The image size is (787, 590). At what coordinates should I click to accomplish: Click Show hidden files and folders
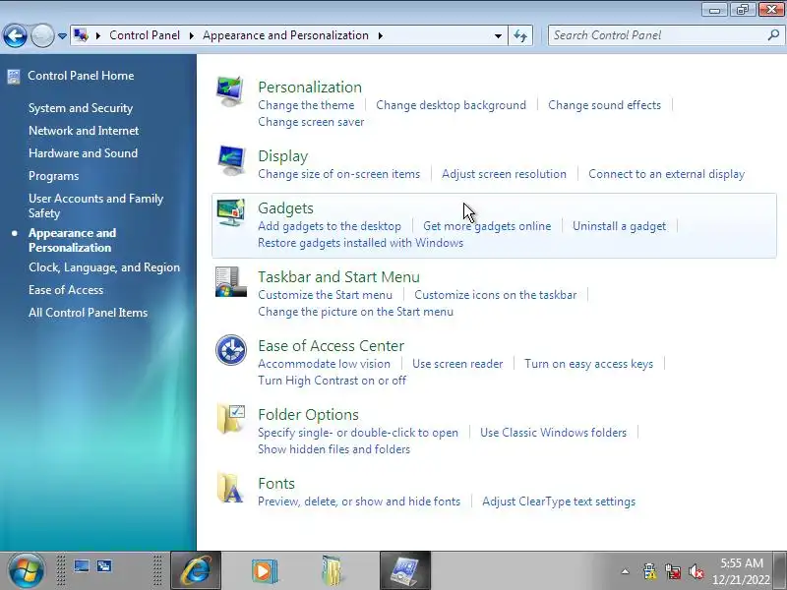click(x=333, y=449)
